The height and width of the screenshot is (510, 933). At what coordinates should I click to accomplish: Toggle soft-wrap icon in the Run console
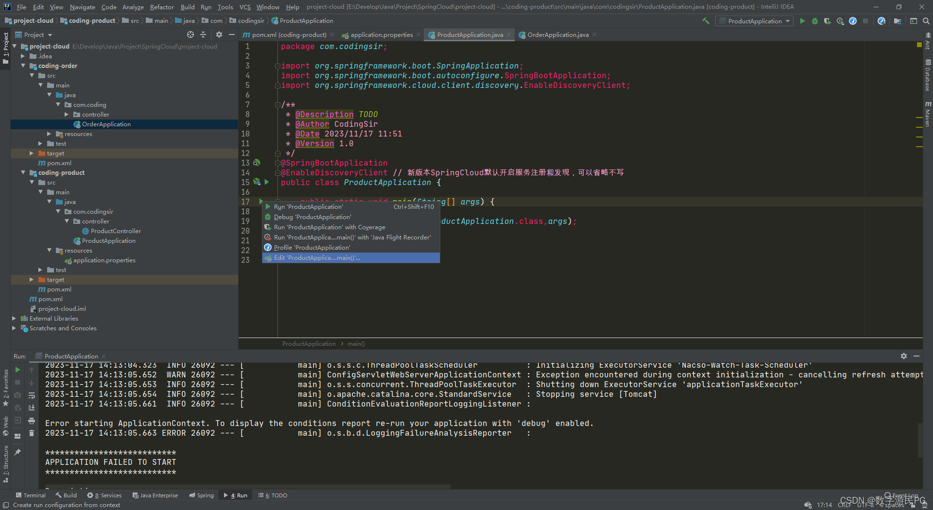point(32,395)
